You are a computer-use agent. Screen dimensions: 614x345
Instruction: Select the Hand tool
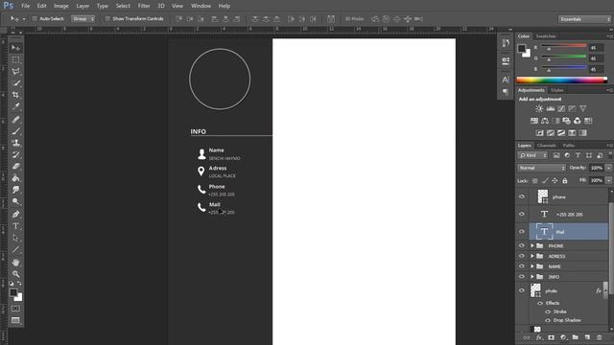pyautogui.click(x=15, y=262)
